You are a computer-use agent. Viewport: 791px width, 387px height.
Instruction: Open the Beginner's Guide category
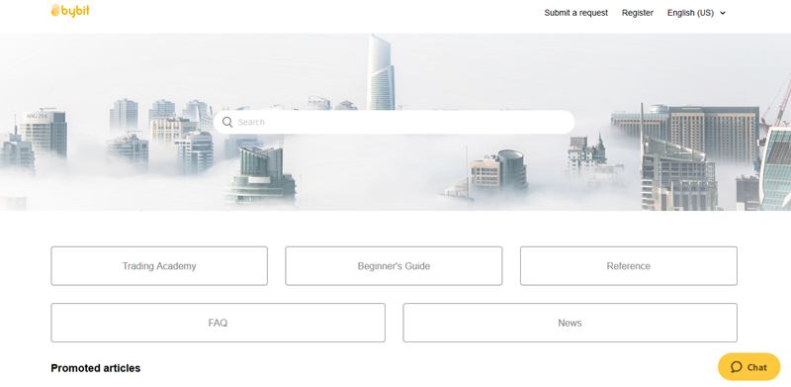tap(394, 265)
